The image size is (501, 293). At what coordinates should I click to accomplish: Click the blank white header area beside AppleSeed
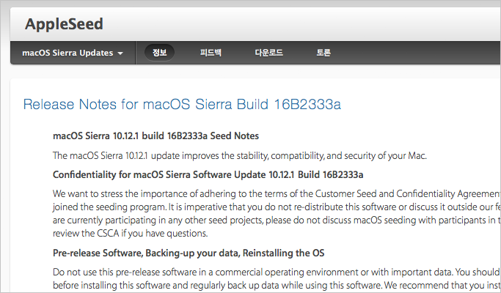coord(304,24)
